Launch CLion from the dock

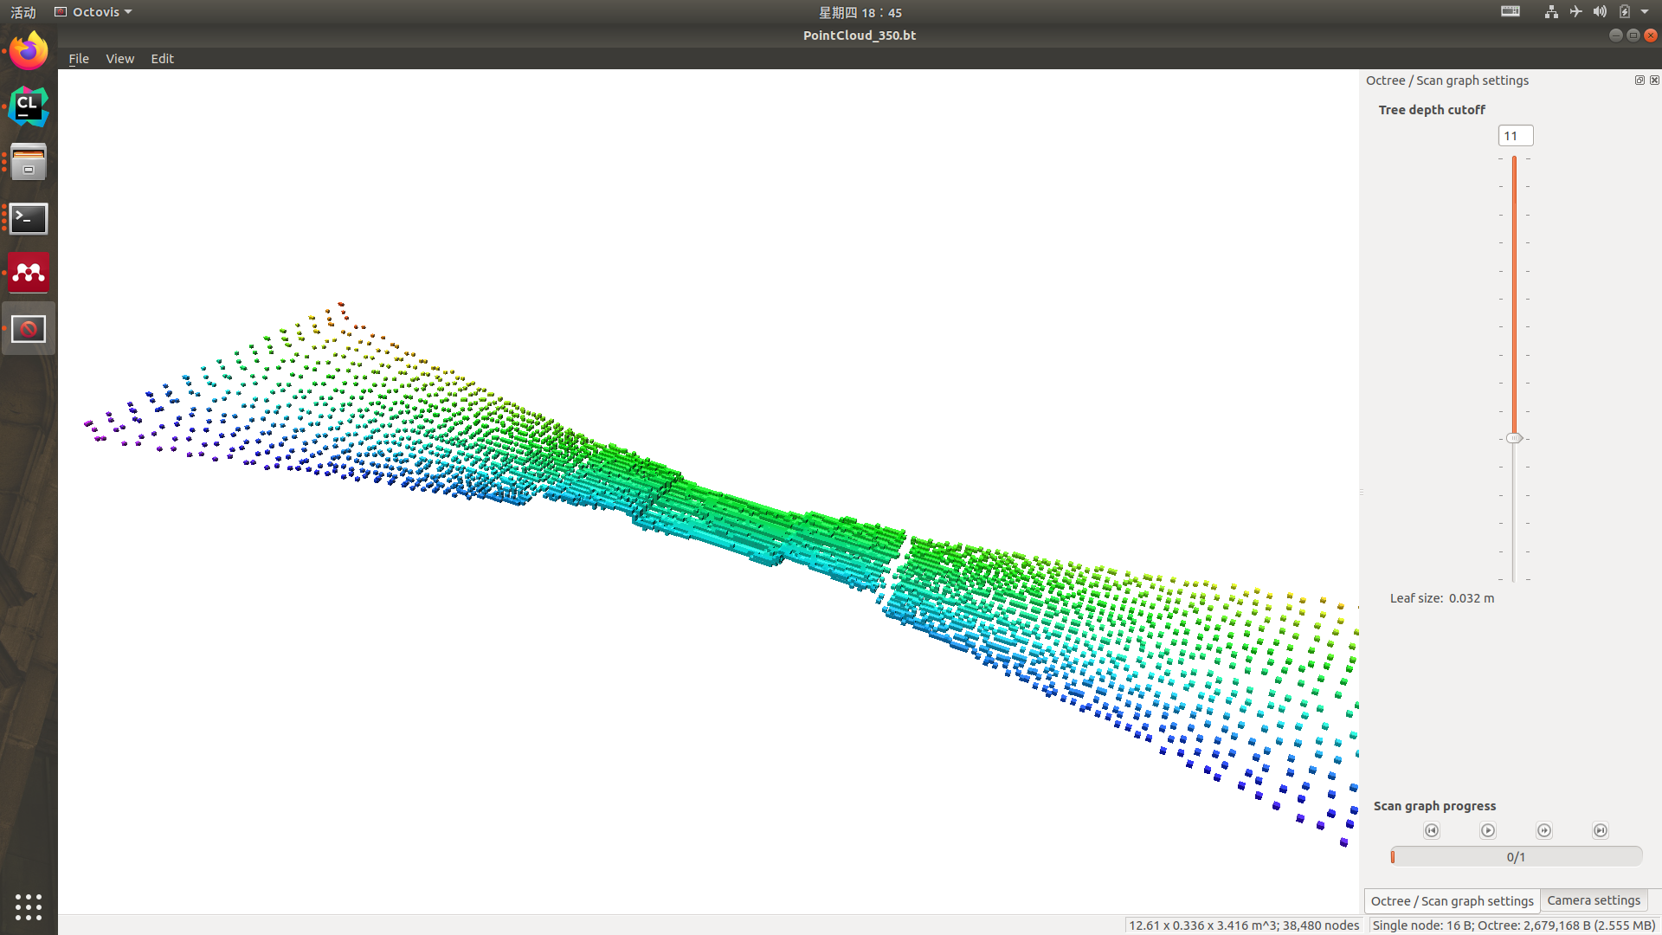tap(29, 107)
